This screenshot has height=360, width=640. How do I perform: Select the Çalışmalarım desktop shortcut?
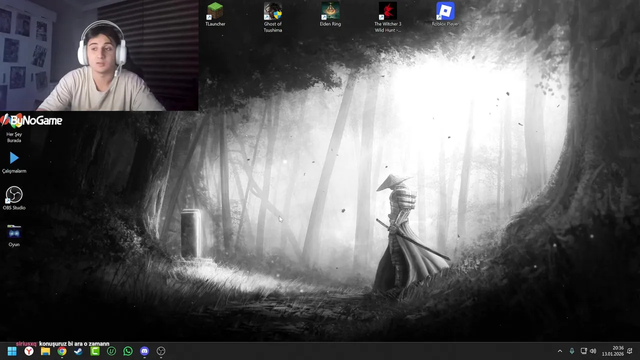click(14, 163)
